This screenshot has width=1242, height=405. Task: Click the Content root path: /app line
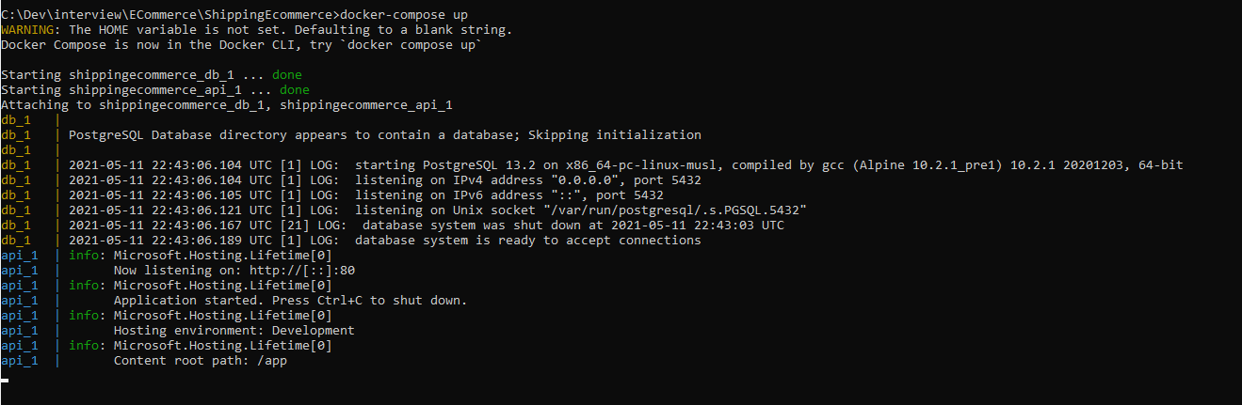coord(201,361)
